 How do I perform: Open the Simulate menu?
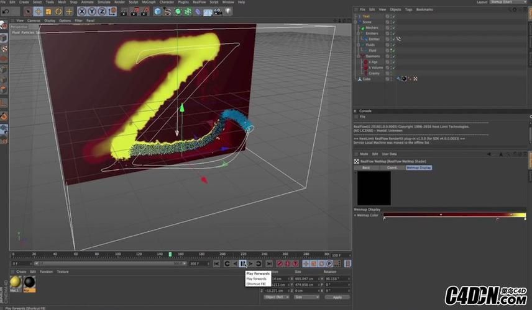(x=104, y=2)
